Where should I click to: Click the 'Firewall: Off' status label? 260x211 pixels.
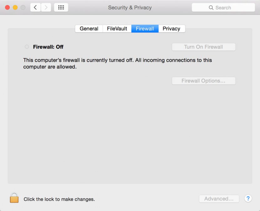(x=48, y=47)
